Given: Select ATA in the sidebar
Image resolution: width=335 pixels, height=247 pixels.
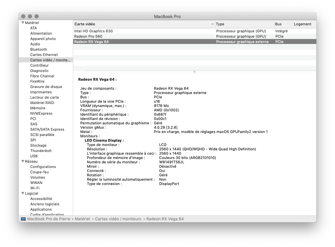Looking at the screenshot, I should click(34, 28).
